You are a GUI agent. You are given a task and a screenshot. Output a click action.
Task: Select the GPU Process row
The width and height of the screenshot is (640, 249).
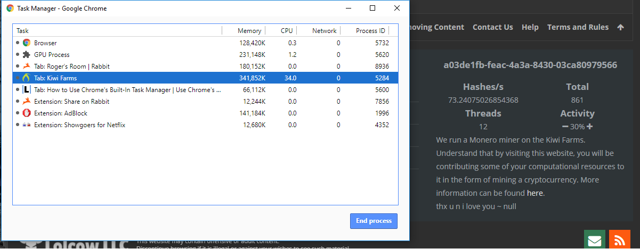point(205,55)
